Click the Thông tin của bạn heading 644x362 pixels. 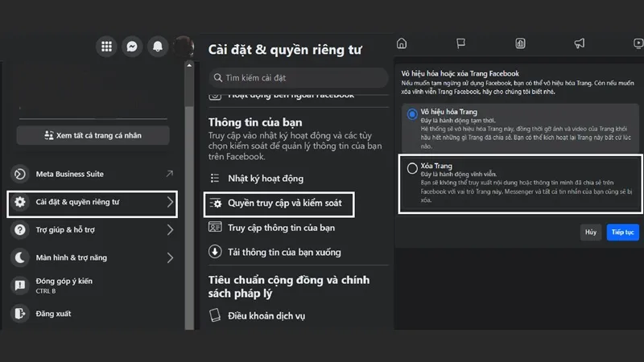[255, 122]
